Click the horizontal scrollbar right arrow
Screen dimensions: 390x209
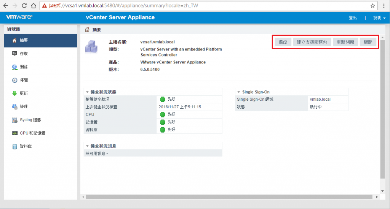click(x=377, y=197)
